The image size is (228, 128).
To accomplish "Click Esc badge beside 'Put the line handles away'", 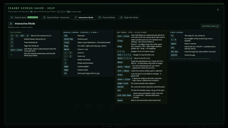I will (119, 90).
